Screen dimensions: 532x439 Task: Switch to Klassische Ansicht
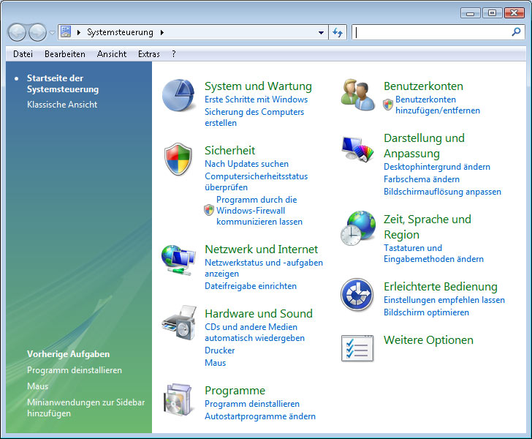[x=62, y=105]
